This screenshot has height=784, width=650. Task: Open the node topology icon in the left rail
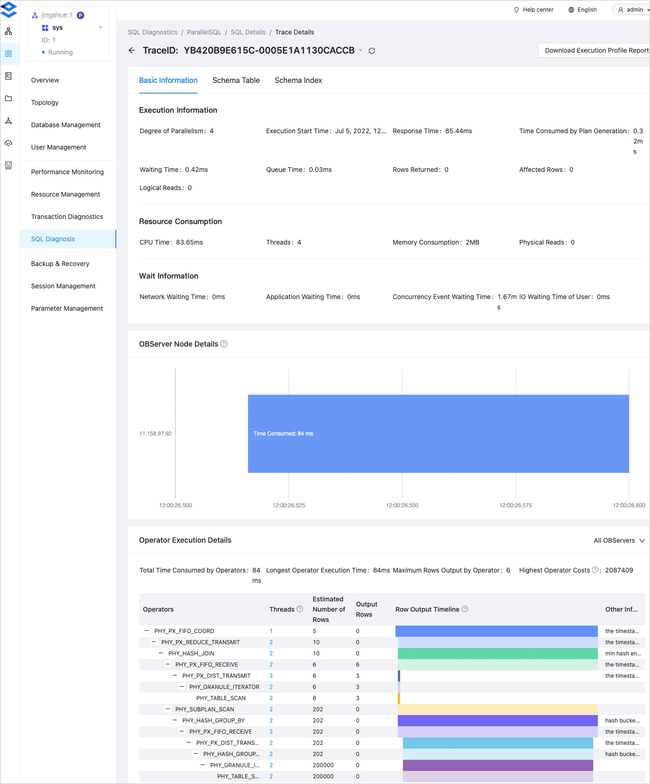pos(8,121)
